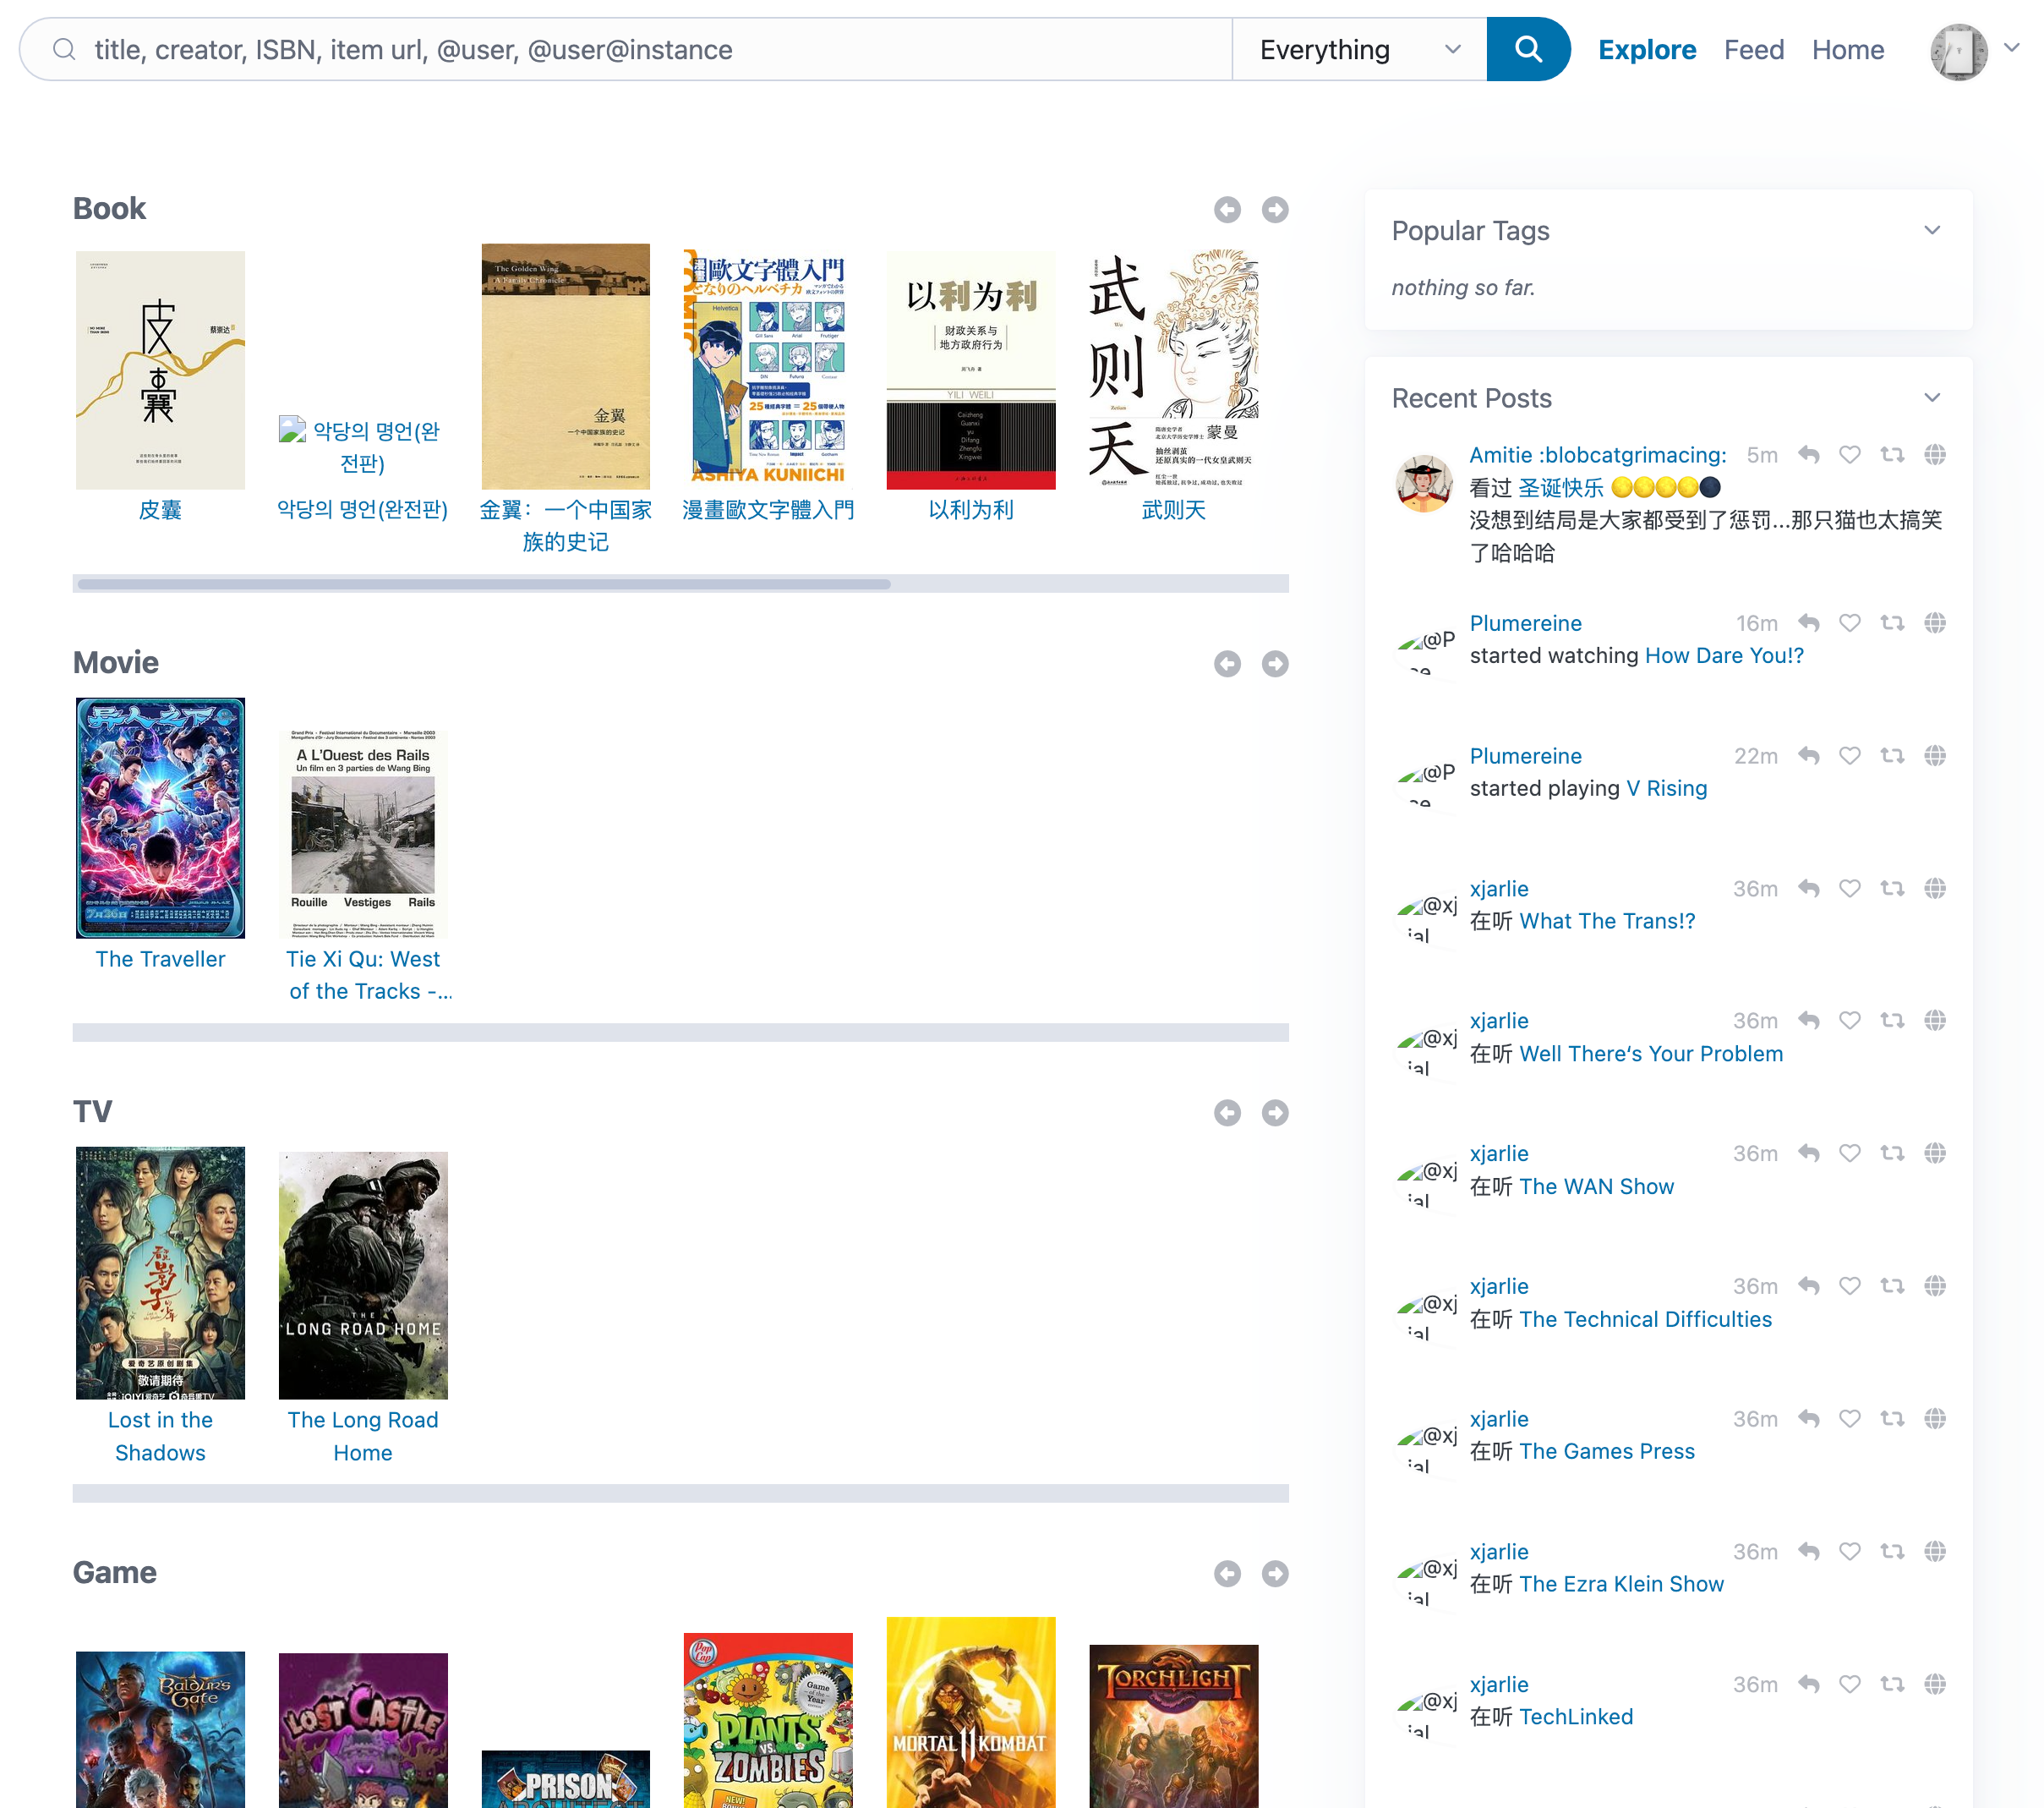Boost Plumereine's How Dare You post
Screen dimensions: 2044x1808
[1891, 623]
